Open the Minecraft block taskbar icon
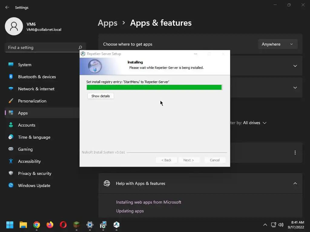The width and height of the screenshot is (310, 232). point(77,225)
